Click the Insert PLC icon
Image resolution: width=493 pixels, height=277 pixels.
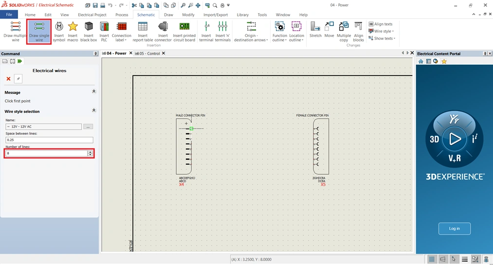(104, 27)
